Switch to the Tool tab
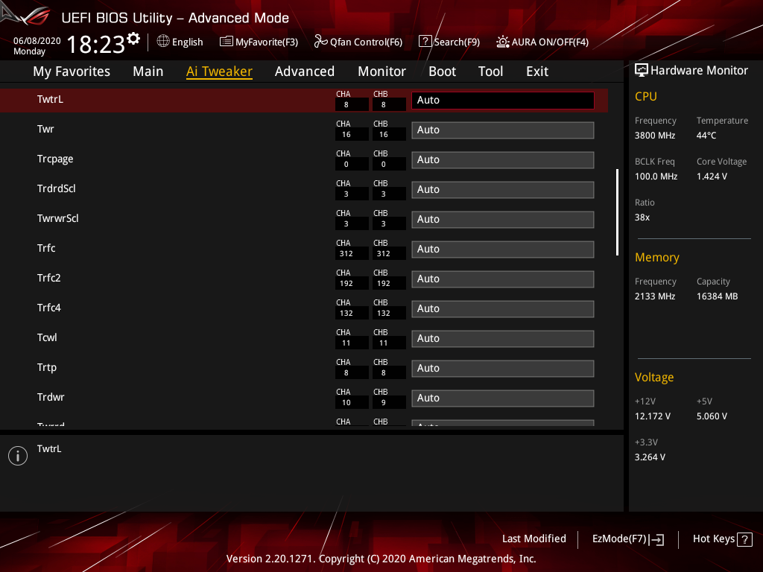The height and width of the screenshot is (572, 763). tap(490, 71)
